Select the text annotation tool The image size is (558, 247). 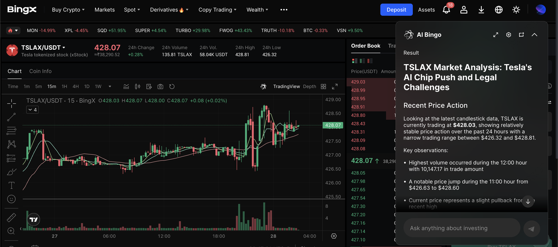(11, 185)
